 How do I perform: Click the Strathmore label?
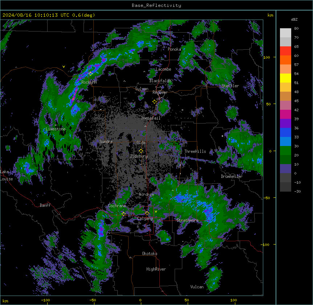[187, 220]
